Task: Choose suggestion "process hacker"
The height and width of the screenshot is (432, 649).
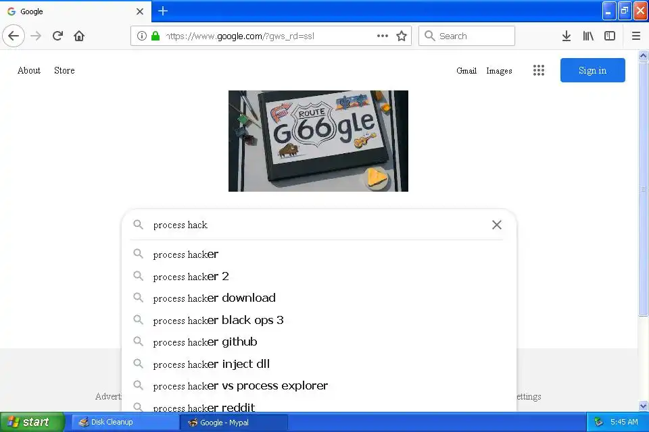Action: coord(318,254)
